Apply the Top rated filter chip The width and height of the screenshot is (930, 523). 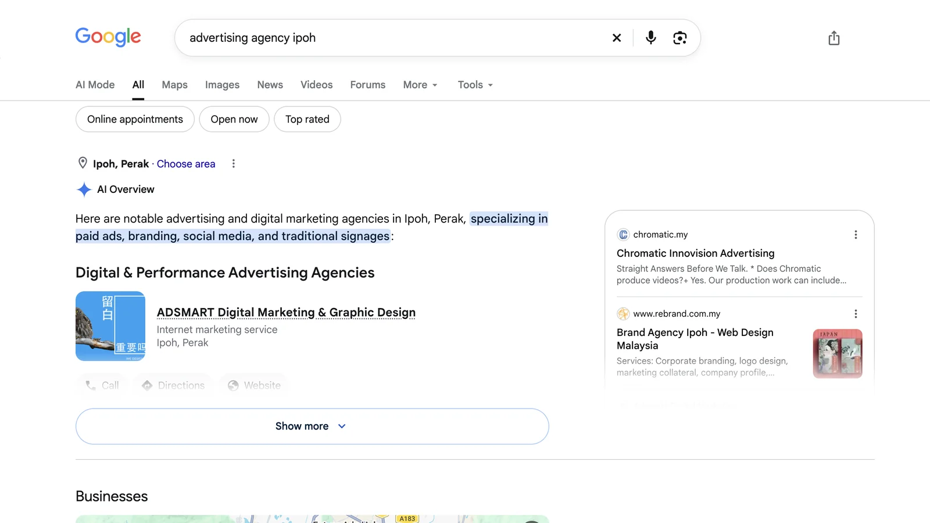pos(307,119)
